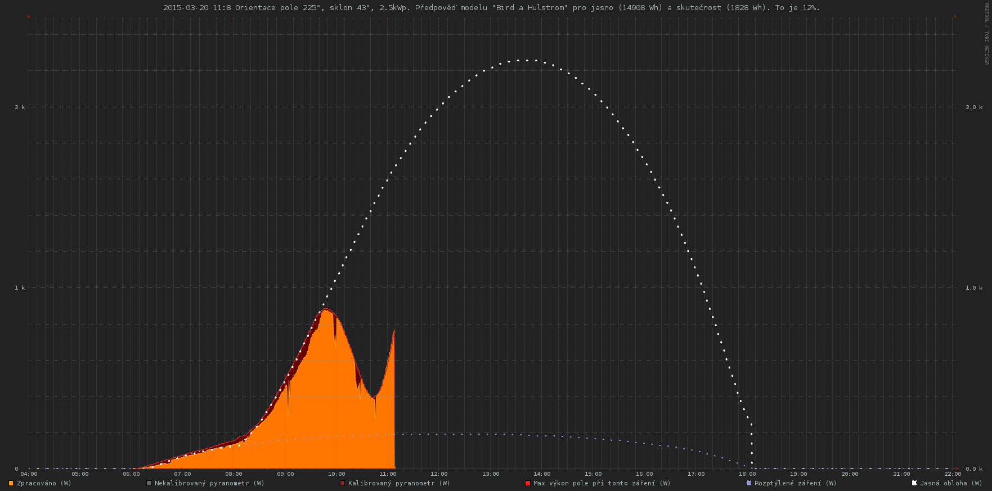This screenshot has width=992, height=491.
Task: Click the Max výkon pole při tomto záření label
Action: coord(602,483)
